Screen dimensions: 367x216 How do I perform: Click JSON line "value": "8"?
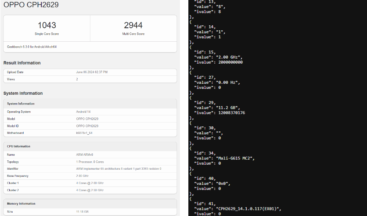click(209, 7)
